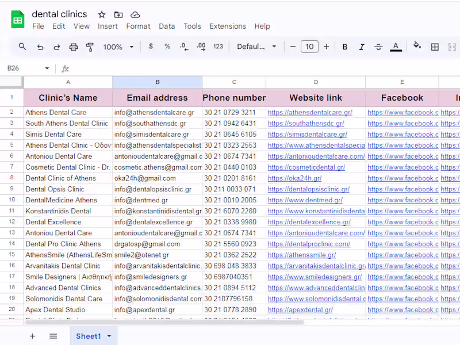Image resolution: width=460 pixels, height=345 pixels.
Task: Open the 100% zoom dropdown
Action: click(x=118, y=47)
